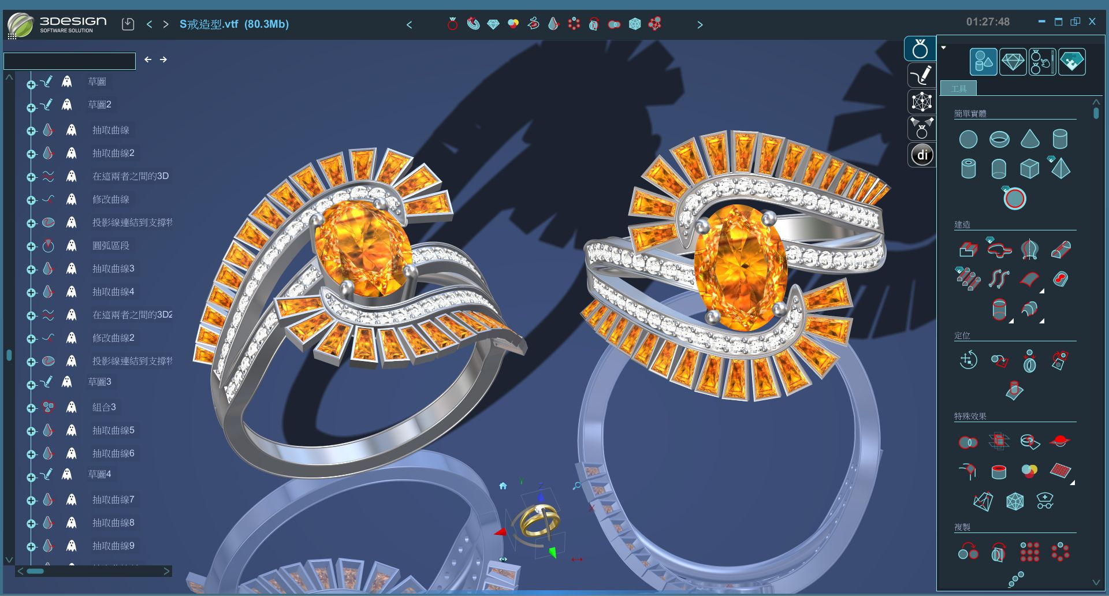Toggle visibility ghost of 抽取曲線9

coord(72,546)
